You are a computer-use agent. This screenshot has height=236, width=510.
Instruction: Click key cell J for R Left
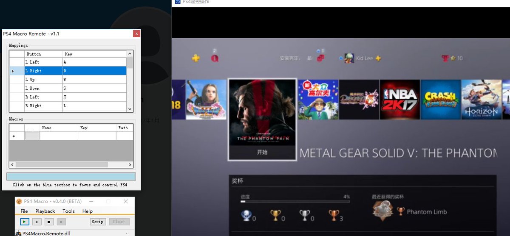95,97
